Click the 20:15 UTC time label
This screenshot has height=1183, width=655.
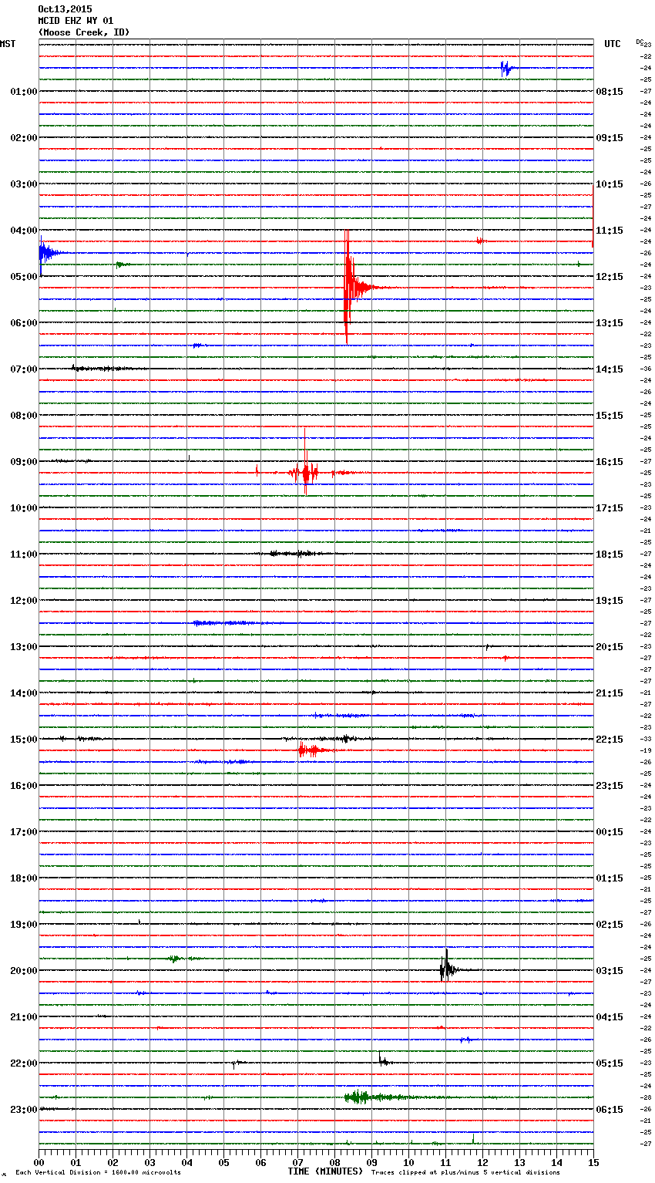tap(610, 647)
